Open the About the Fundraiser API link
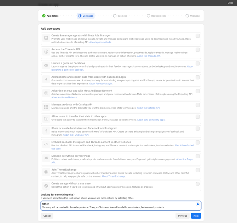This screenshot has width=237, height=223. coord(76,135)
